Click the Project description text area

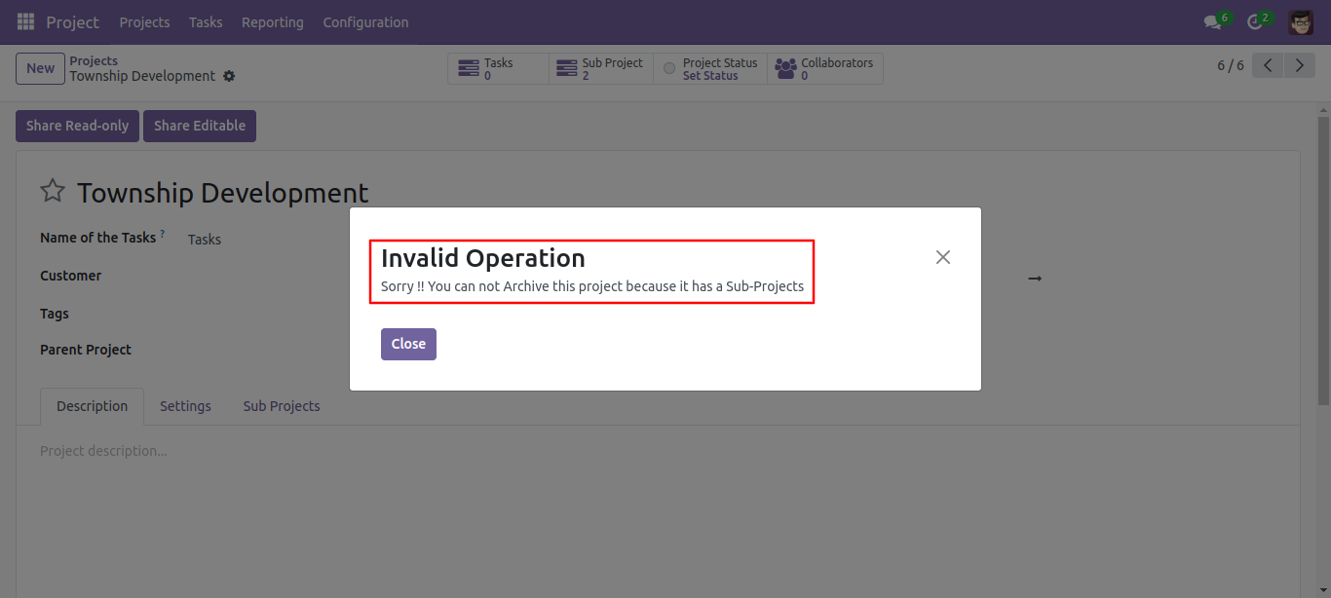(658, 451)
